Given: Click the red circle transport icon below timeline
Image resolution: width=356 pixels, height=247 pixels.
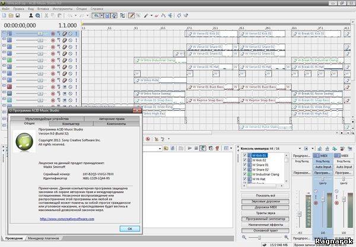Looking at the screenshot, I should [x=148, y=139].
